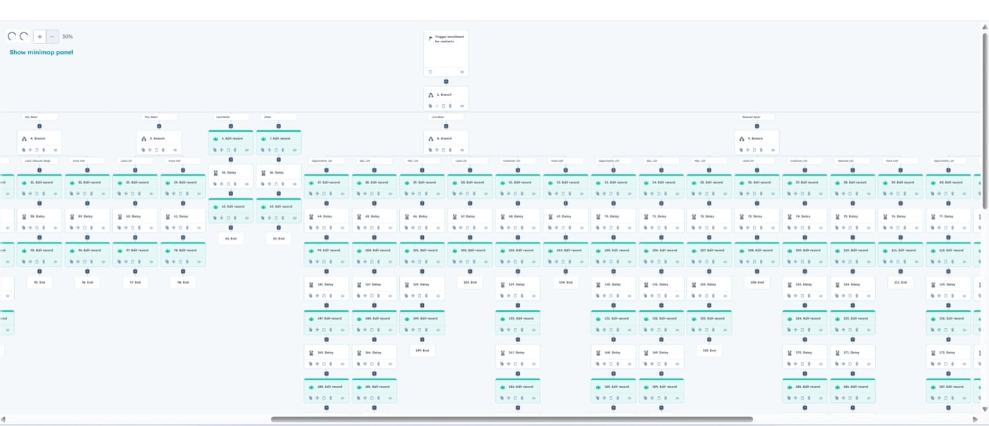
Task: Open the 4. Branch card
Action: coord(40,141)
